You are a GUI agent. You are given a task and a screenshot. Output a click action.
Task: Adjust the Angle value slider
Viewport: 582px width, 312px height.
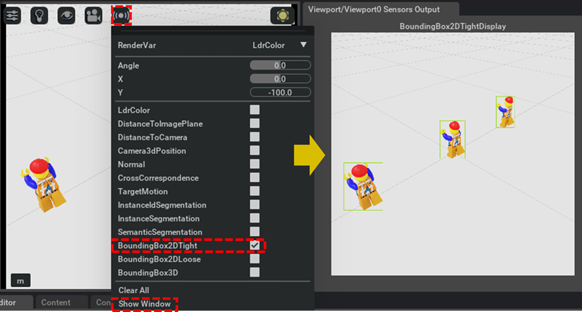tap(280, 65)
